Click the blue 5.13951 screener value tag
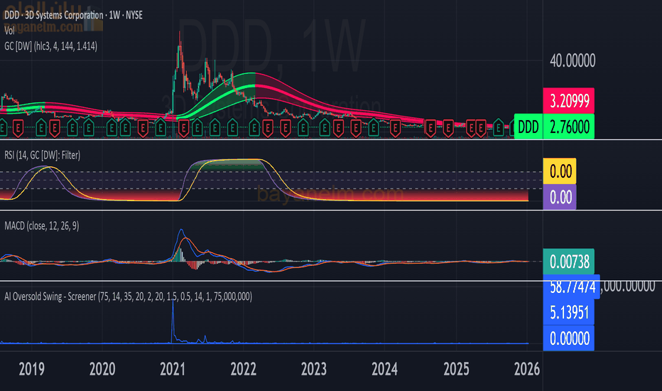This screenshot has height=391, width=662. tap(568, 312)
